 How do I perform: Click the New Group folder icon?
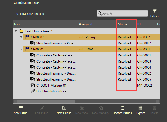click(x=64, y=108)
